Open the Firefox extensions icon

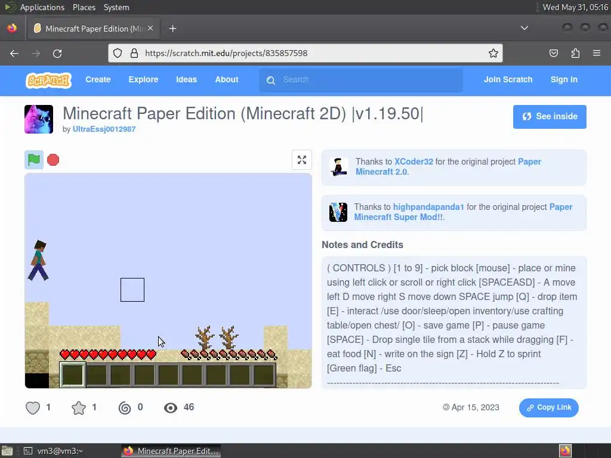(575, 53)
